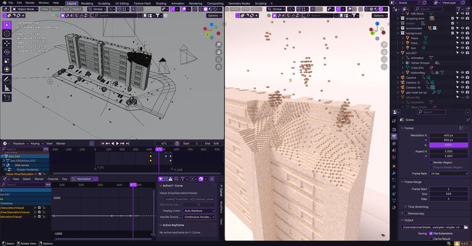Open the Object Mode dropdown

[x=25, y=9]
